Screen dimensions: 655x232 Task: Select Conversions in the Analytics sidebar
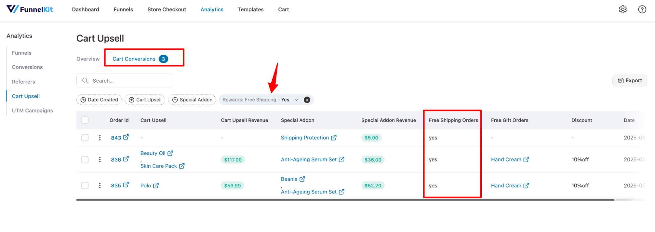pos(27,67)
